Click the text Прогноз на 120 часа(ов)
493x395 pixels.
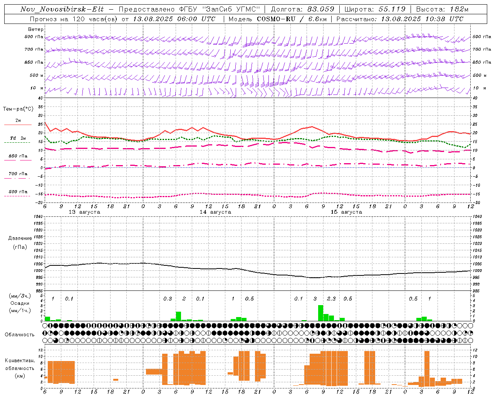[74, 19]
